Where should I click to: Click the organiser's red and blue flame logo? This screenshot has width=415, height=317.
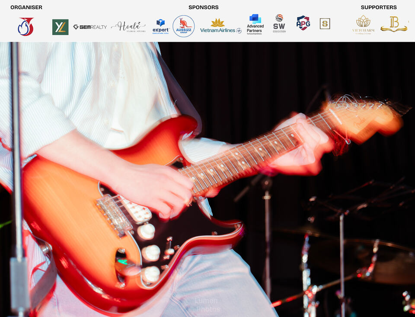pyautogui.click(x=26, y=26)
